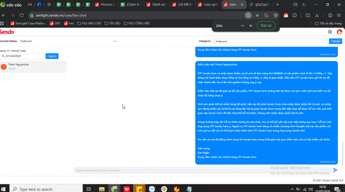Open the Sendo settings gear
The height and width of the screenshot is (192, 345).
pos(330,32)
